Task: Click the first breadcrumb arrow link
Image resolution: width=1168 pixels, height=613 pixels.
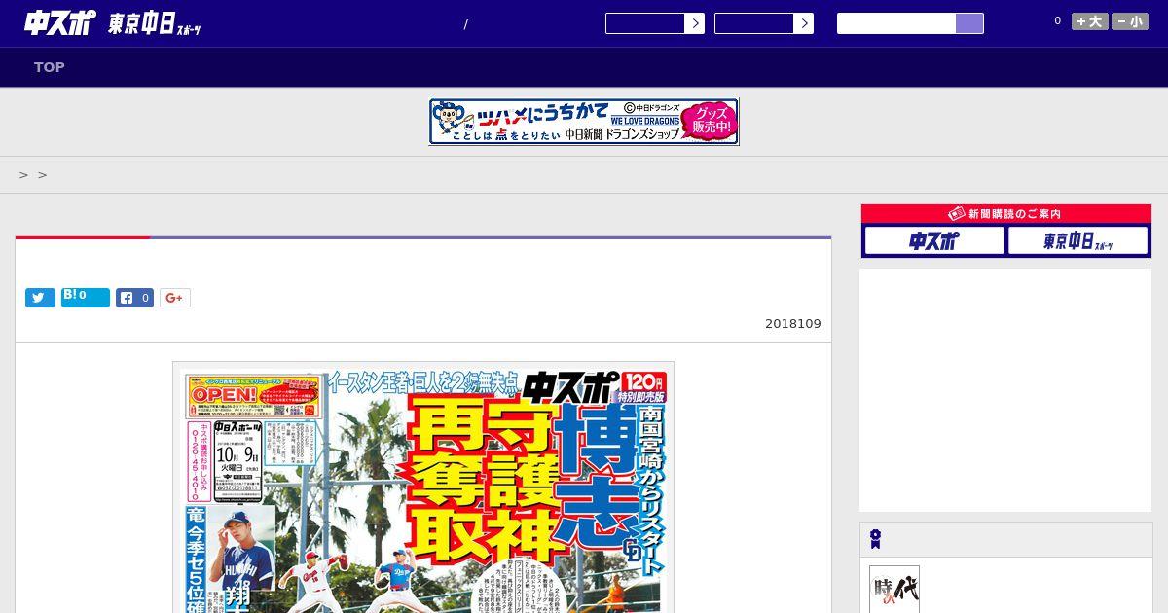Action: coord(24,175)
